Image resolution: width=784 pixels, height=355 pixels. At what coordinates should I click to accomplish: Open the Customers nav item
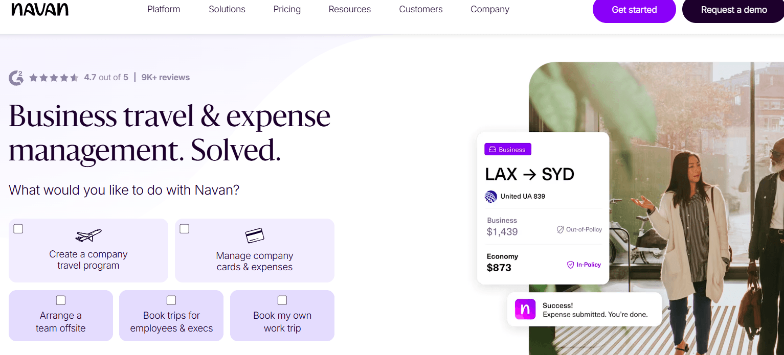pyautogui.click(x=421, y=9)
